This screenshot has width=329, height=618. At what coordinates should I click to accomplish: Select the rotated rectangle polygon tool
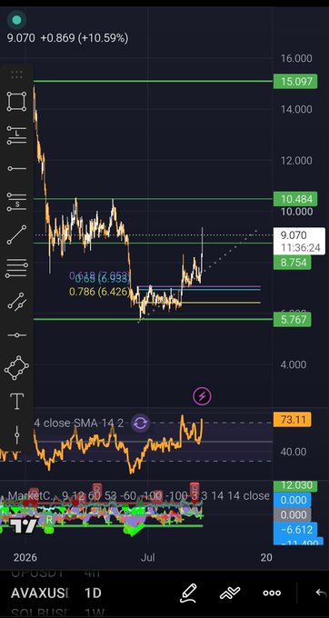pos(16,368)
